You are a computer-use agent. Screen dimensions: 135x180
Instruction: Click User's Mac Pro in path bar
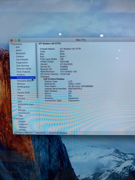point(25,133)
